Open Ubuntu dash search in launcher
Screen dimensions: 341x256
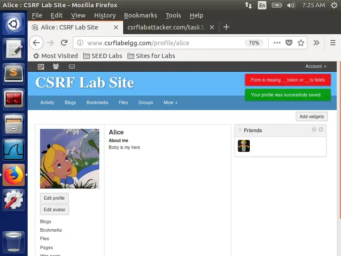14,24
